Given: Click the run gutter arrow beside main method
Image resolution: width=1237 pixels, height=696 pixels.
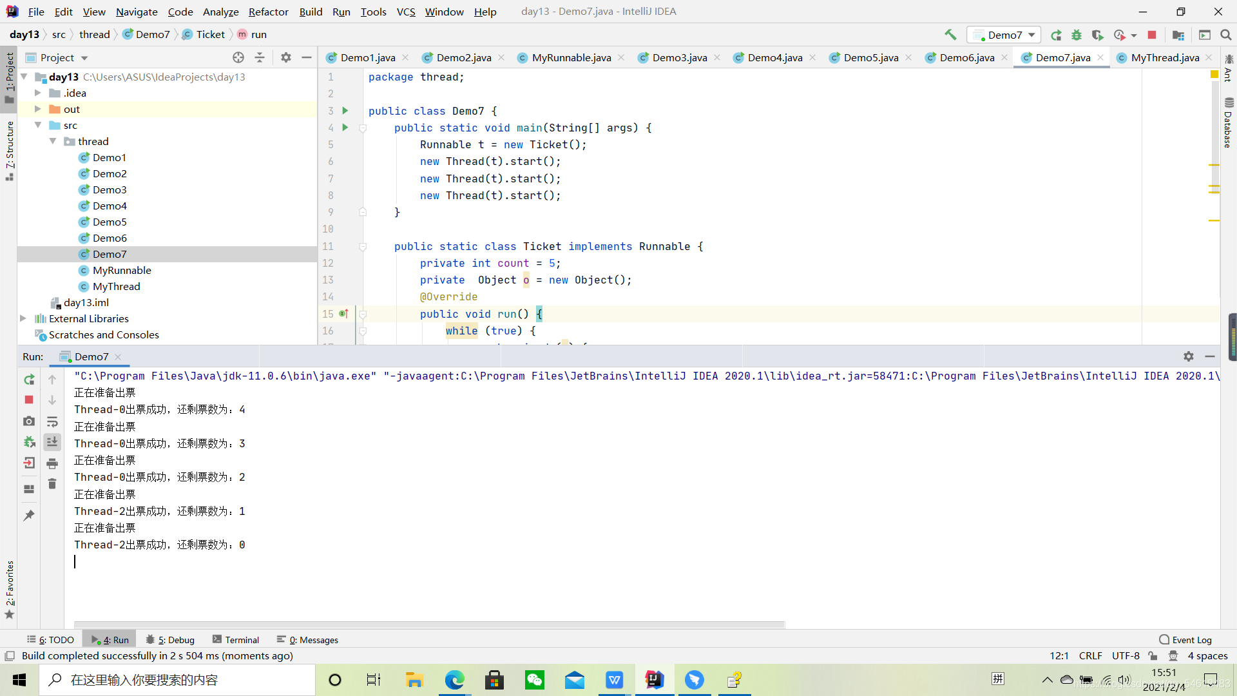Looking at the screenshot, I should pyautogui.click(x=345, y=128).
